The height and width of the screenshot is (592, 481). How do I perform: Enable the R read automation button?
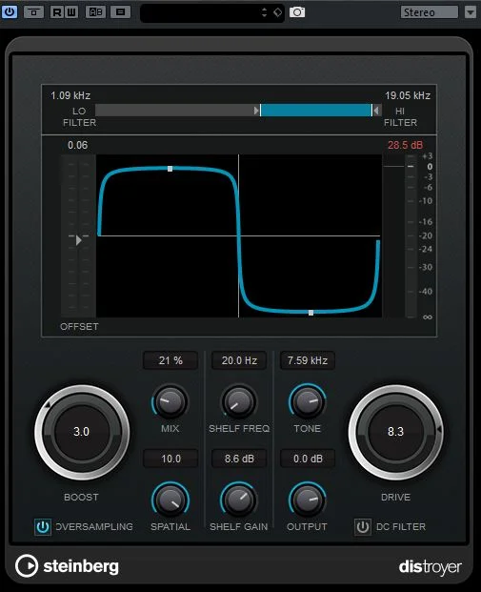click(56, 12)
